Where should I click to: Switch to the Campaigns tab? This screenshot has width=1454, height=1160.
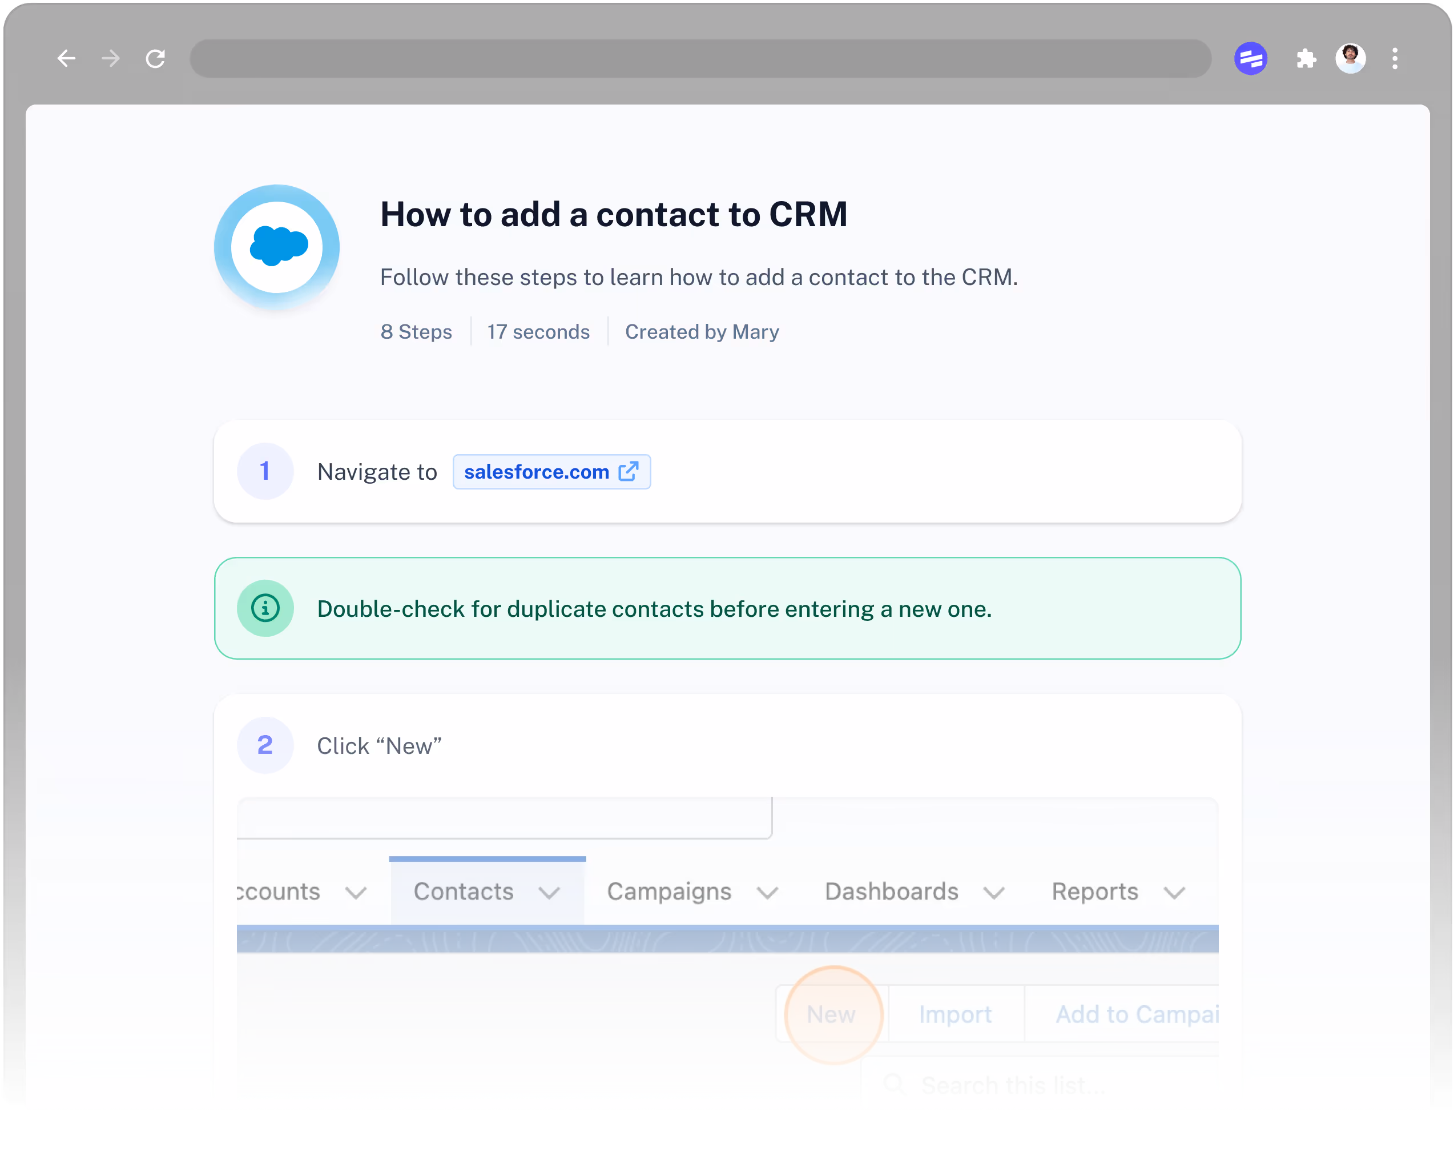click(668, 892)
